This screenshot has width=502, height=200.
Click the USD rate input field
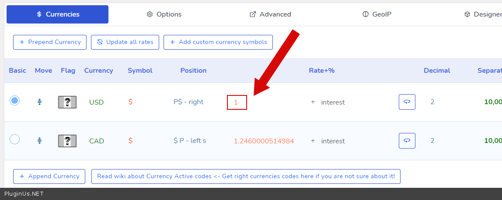237,102
